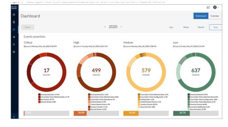Open the user account dropdown menu
Image resolution: width=228 pixels, height=127 pixels.
pos(216,7)
